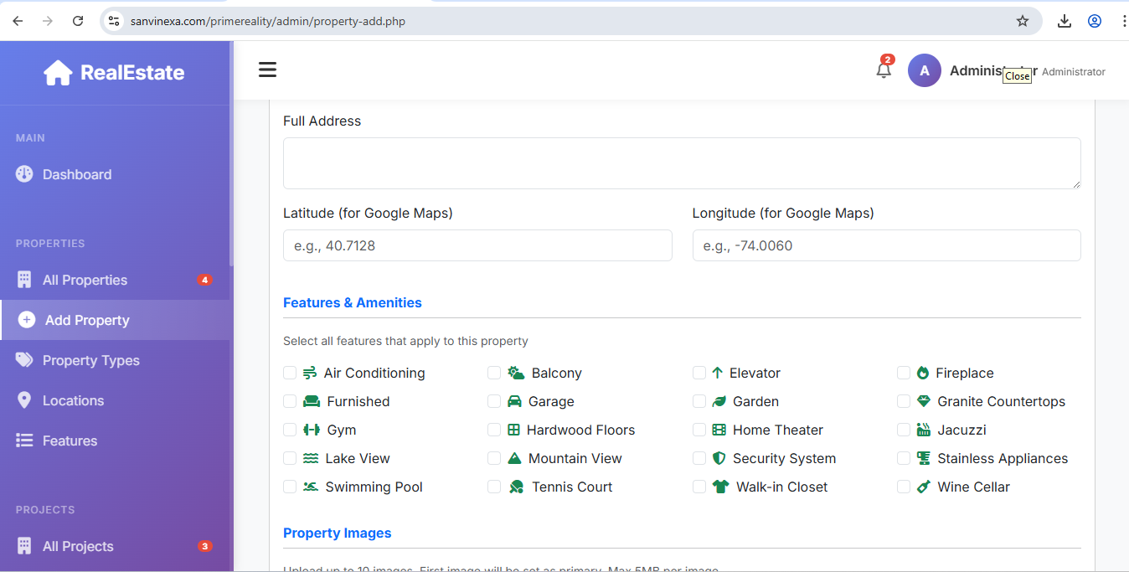Click the Administrator avatar circle
This screenshot has width=1129, height=572.
click(925, 71)
